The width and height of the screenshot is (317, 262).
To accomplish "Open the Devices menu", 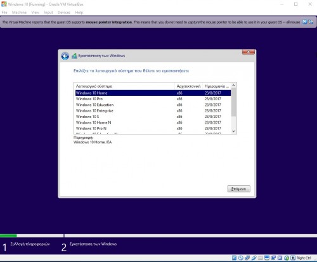I will pyautogui.click(x=64, y=13).
